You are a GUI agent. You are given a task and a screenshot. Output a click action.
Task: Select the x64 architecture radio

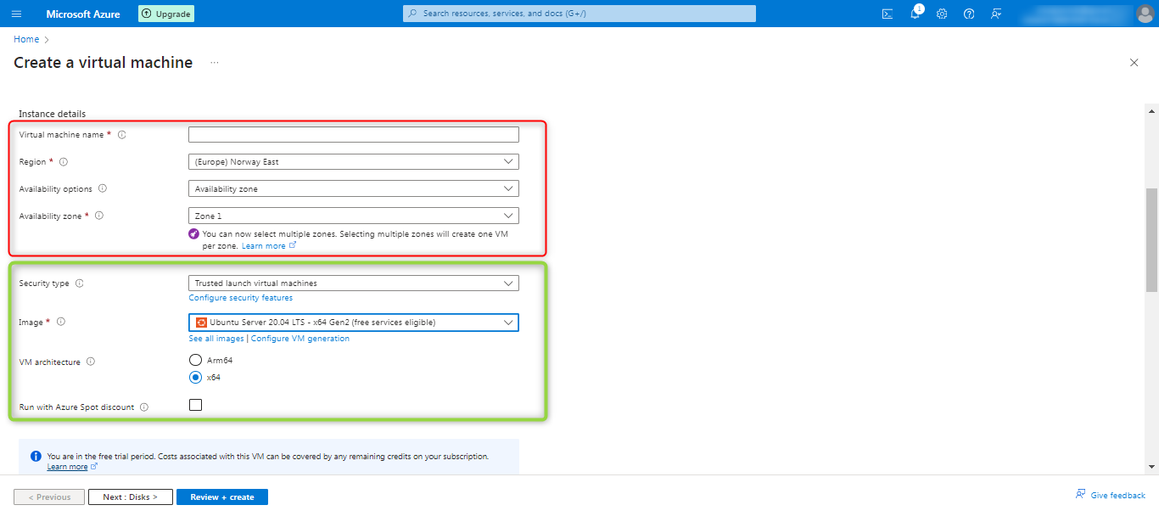coord(195,378)
